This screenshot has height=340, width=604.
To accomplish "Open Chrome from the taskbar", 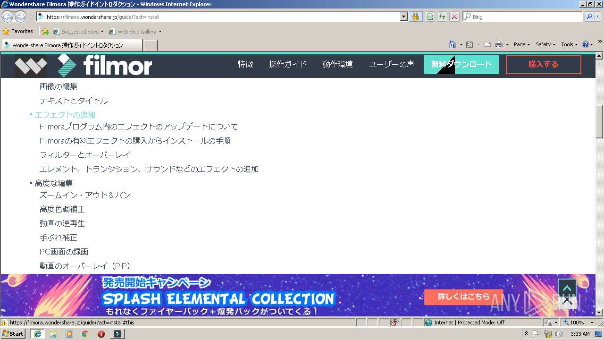I will pyautogui.click(x=85, y=334).
